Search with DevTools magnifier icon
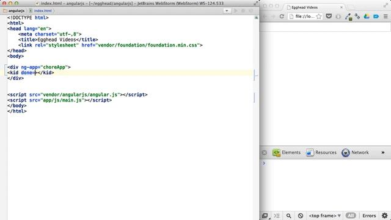The height and width of the screenshot is (220, 391). (x=289, y=216)
